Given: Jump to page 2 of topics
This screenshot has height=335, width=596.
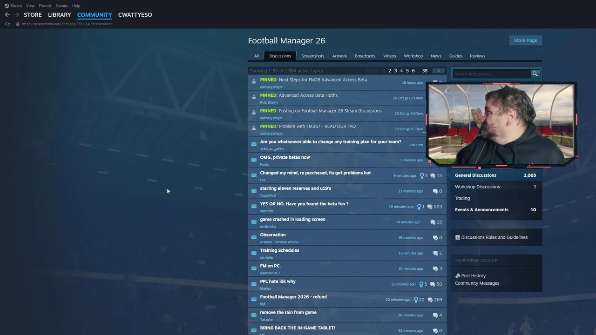Looking at the screenshot, I should pos(390,71).
